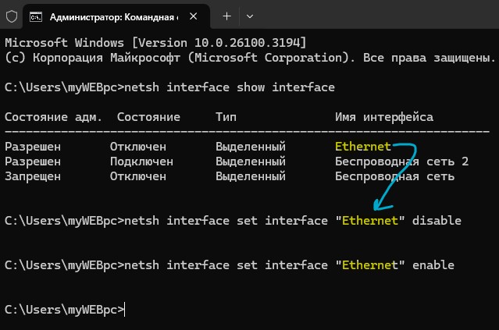Click the enable command line text
Viewport: 499px width, 330px height.
(x=230, y=265)
